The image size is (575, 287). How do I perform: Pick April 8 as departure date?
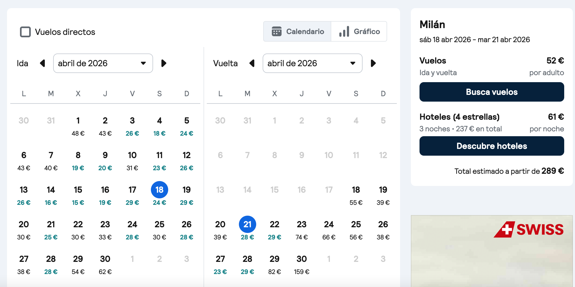pos(78,161)
